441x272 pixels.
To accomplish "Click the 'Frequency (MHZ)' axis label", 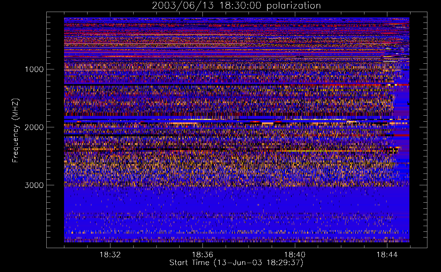I will point(15,131).
